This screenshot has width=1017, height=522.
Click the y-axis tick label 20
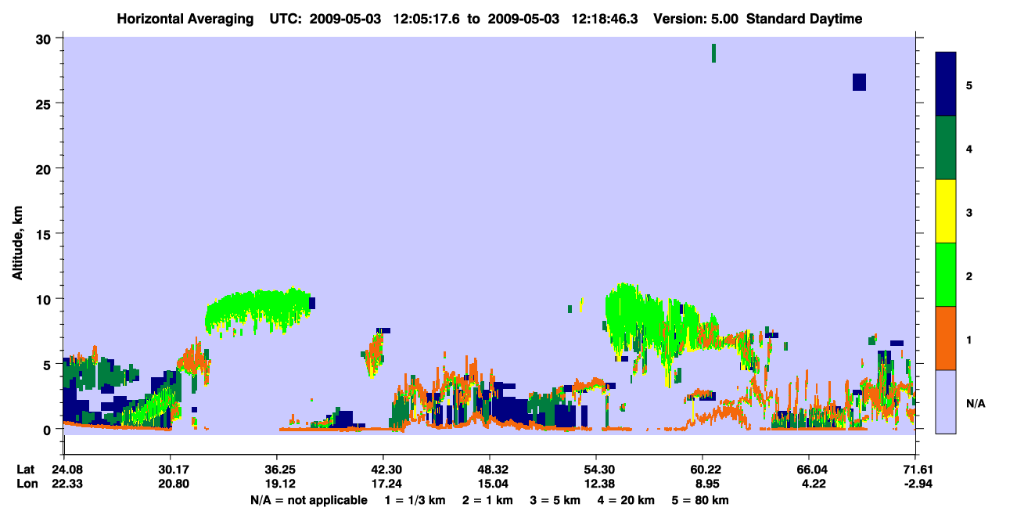[x=45, y=168]
